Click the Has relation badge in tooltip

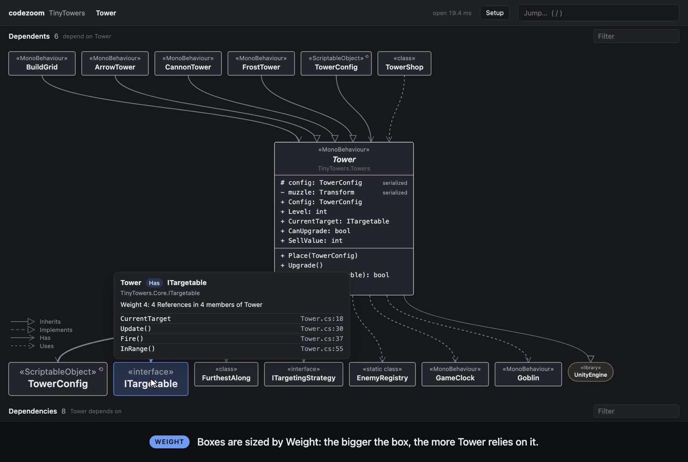coord(154,283)
